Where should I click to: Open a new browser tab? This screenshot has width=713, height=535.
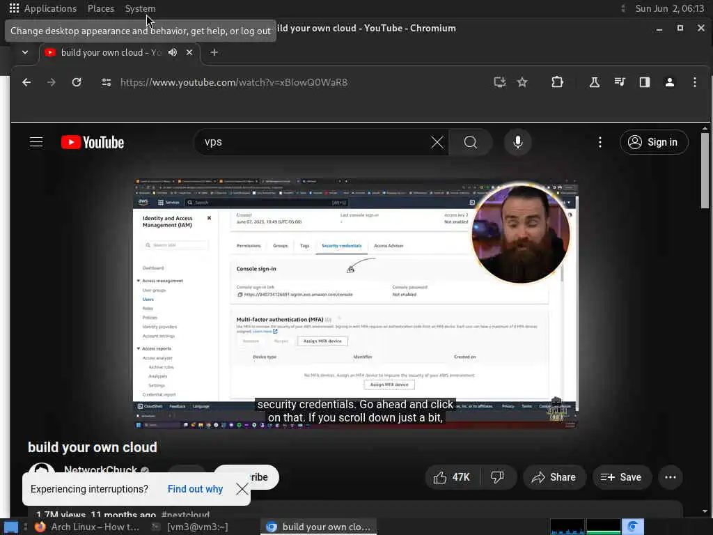214,52
